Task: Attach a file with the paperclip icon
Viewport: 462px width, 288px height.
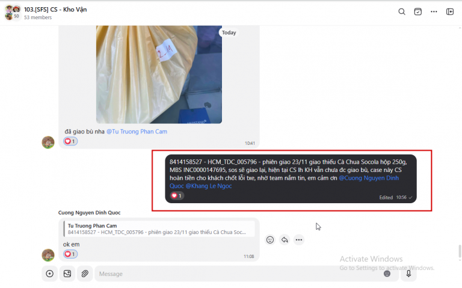Action: (85, 274)
